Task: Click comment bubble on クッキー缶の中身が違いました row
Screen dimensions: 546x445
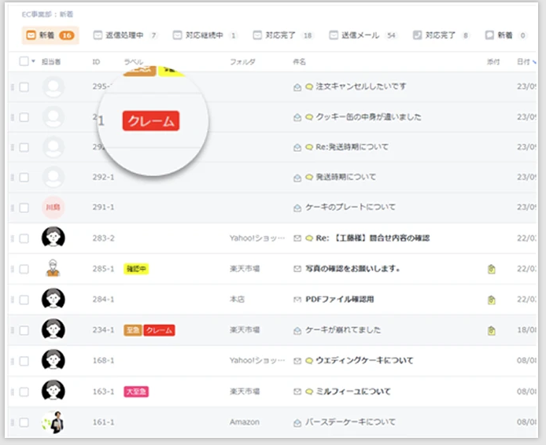Action: tap(309, 117)
